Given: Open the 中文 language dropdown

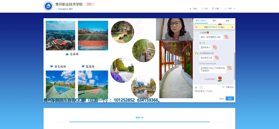Looking at the screenshot, I should point(232,9).
